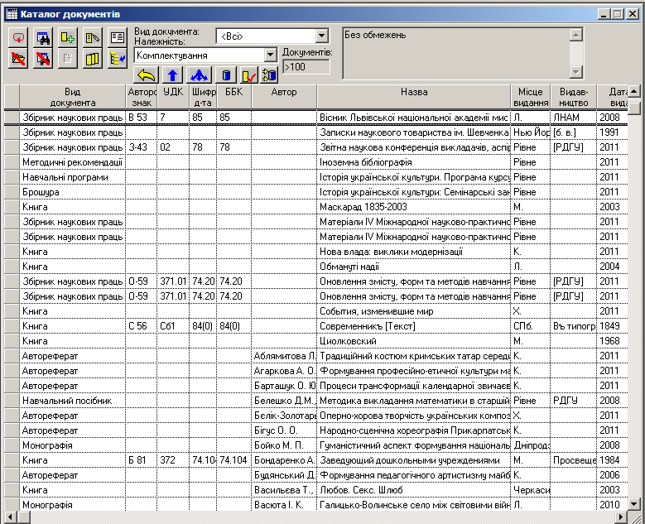Click the blue cylinder database icon
This screenshot has width=645, height=524.
(226, 75)
